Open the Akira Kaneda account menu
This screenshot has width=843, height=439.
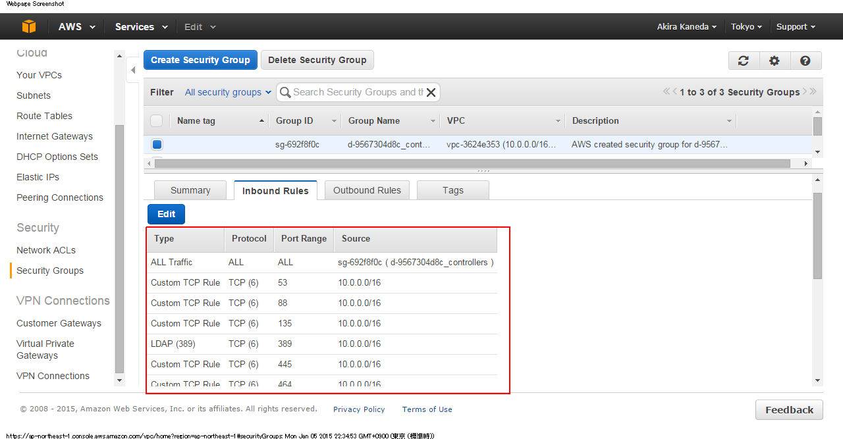point(687,27)
